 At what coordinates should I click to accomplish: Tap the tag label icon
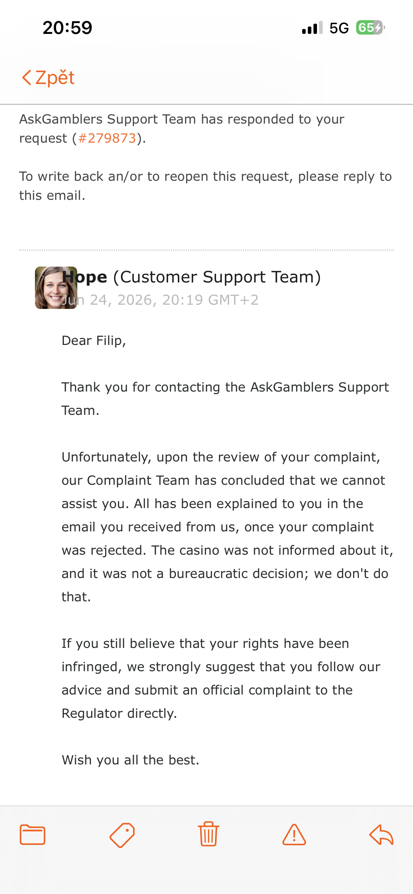pyautogui.click(x=122, y=835)
